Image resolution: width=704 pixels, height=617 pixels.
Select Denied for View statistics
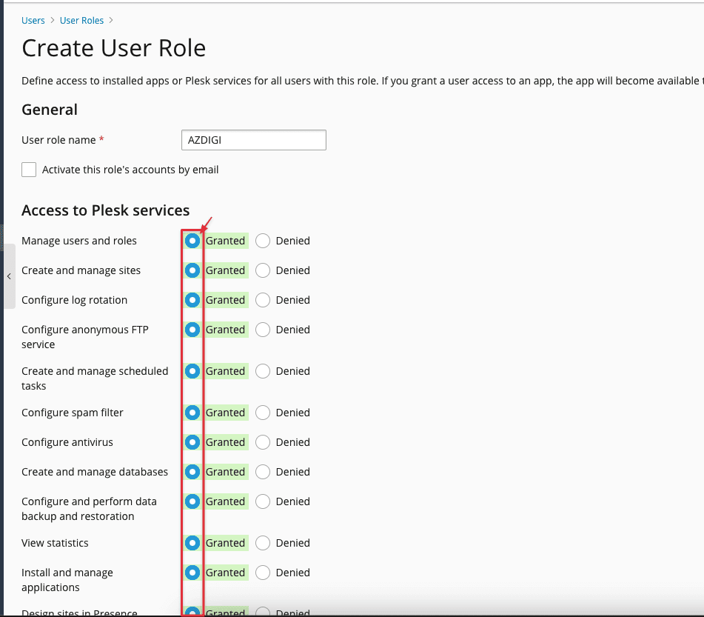263,543
